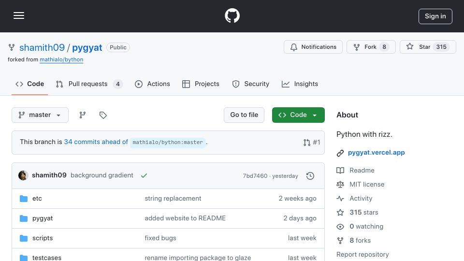The image size is (464, 261).
Task: View the commit check status checkmark
Action: coord(144,175)
